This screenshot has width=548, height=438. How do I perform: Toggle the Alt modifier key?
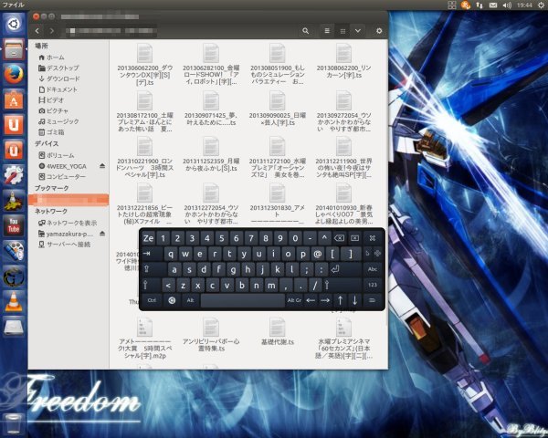pos(190,300)
